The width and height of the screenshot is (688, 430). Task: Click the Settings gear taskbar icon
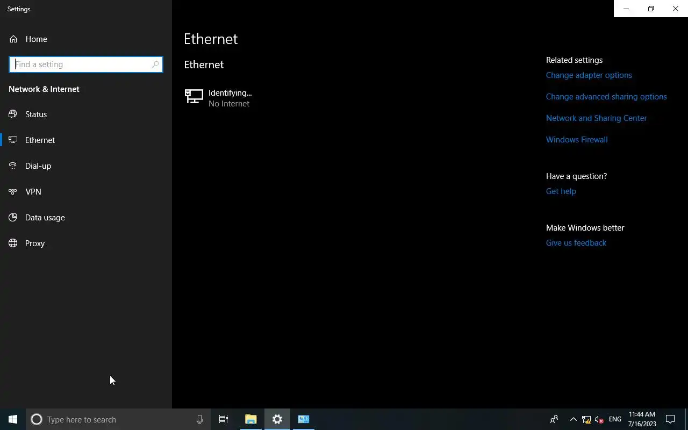click(277, 419)
